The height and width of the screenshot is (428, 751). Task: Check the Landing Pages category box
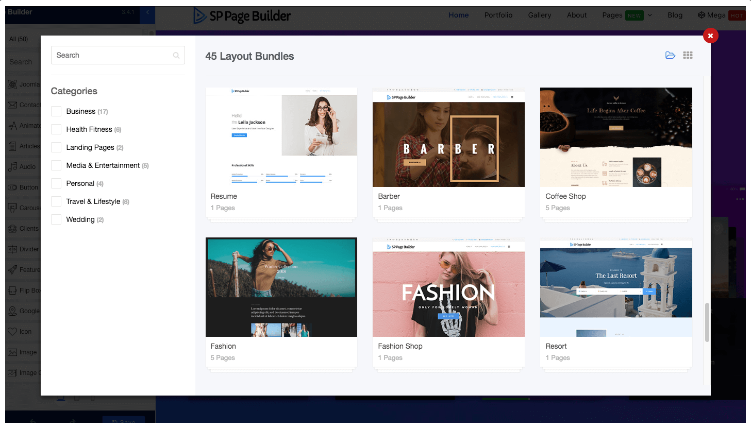click(56, 147)
